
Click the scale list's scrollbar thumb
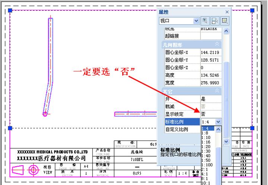pyautogui.click(x=218, y=166)
